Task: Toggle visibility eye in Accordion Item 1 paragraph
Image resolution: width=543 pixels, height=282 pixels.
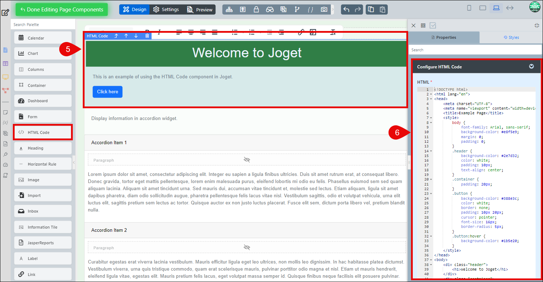Action: click(x=247, y=160)
